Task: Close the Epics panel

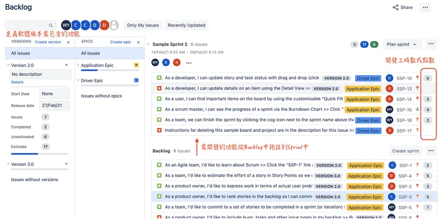Action: coord(138,42)
